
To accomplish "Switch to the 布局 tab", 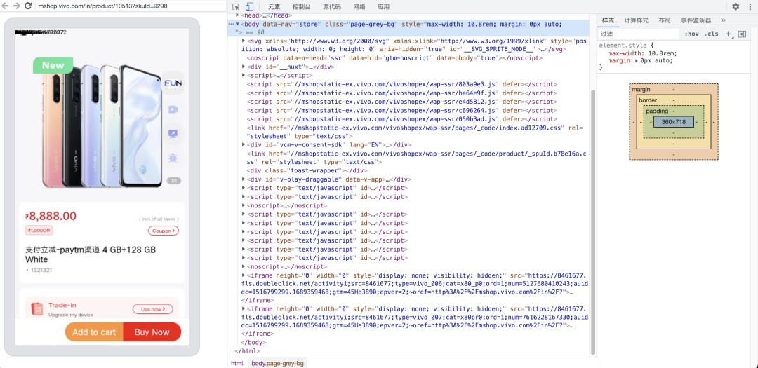I will (664, 20).
